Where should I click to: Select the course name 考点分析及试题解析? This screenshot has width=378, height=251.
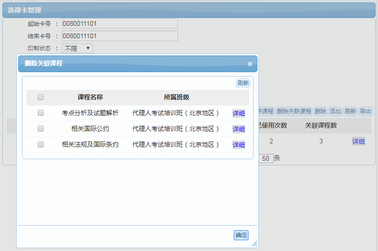tap(90, 113)
